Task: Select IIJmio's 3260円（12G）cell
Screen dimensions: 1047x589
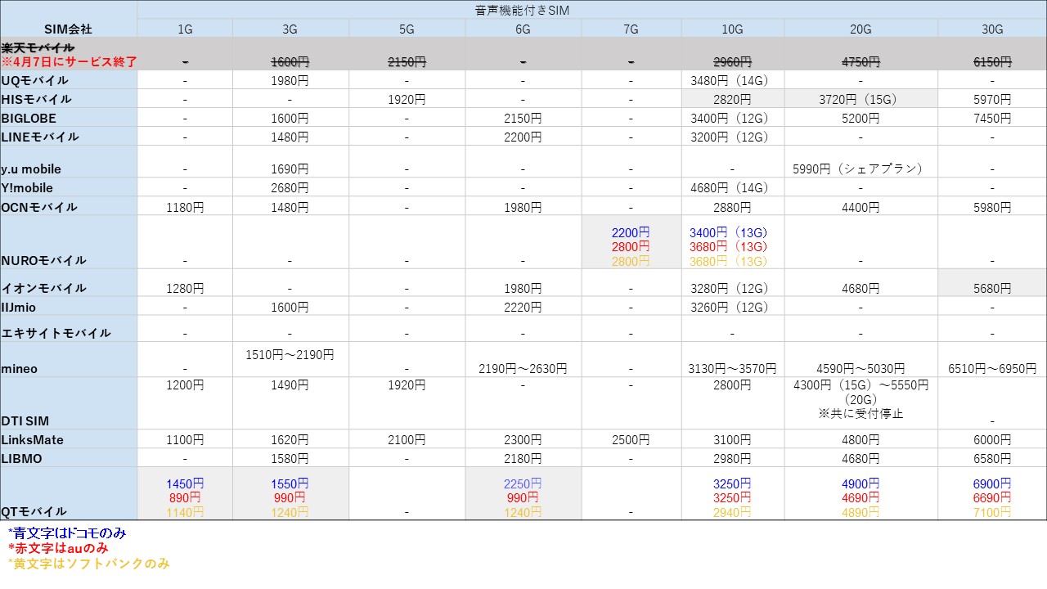Action: point(732,308)
